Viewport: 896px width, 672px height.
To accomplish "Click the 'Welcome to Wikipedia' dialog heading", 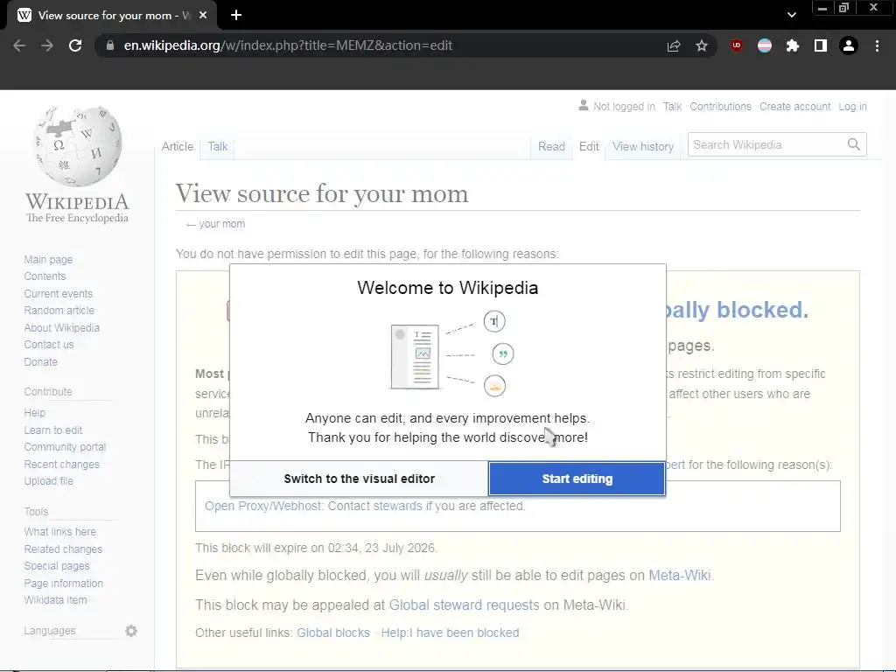I will pyautogui.click(x=448, y=287).
